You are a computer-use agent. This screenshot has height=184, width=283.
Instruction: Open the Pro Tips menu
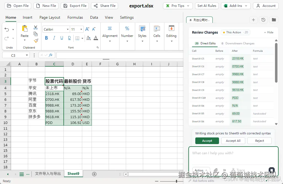click(x=178, y=6)
